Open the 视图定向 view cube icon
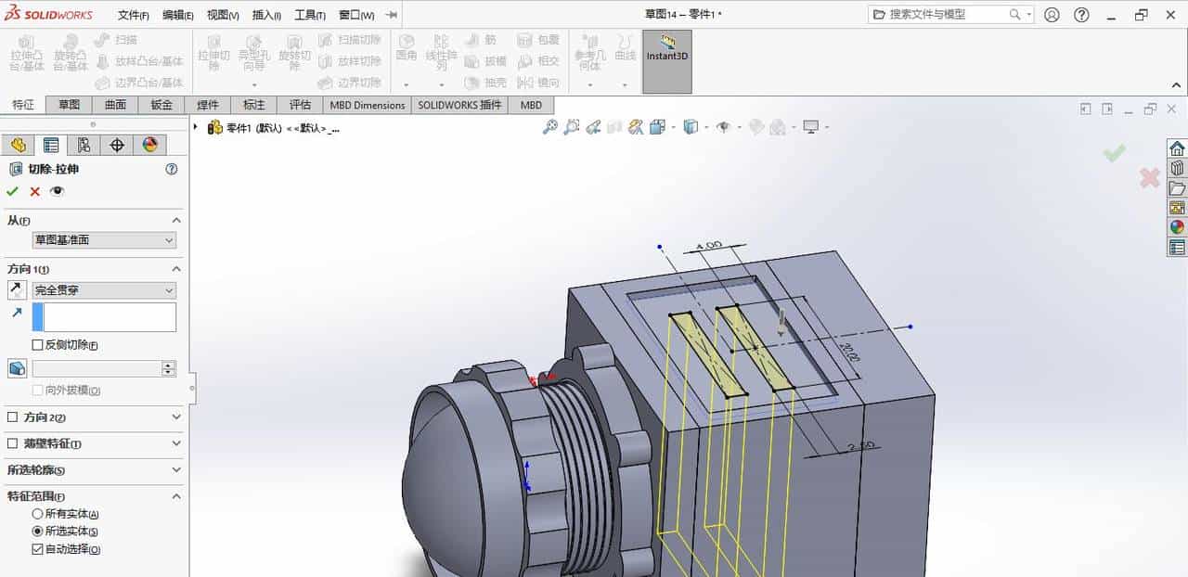This screenshot has width=1188, height=577. pos(691,127)
